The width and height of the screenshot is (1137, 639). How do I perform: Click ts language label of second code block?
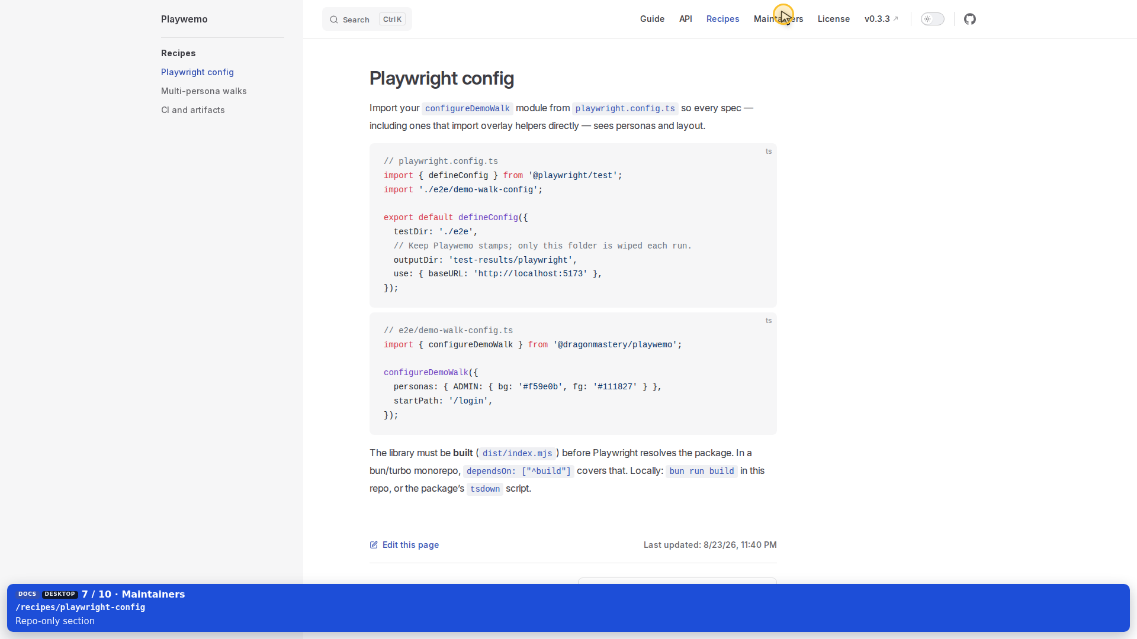(769, 321)
